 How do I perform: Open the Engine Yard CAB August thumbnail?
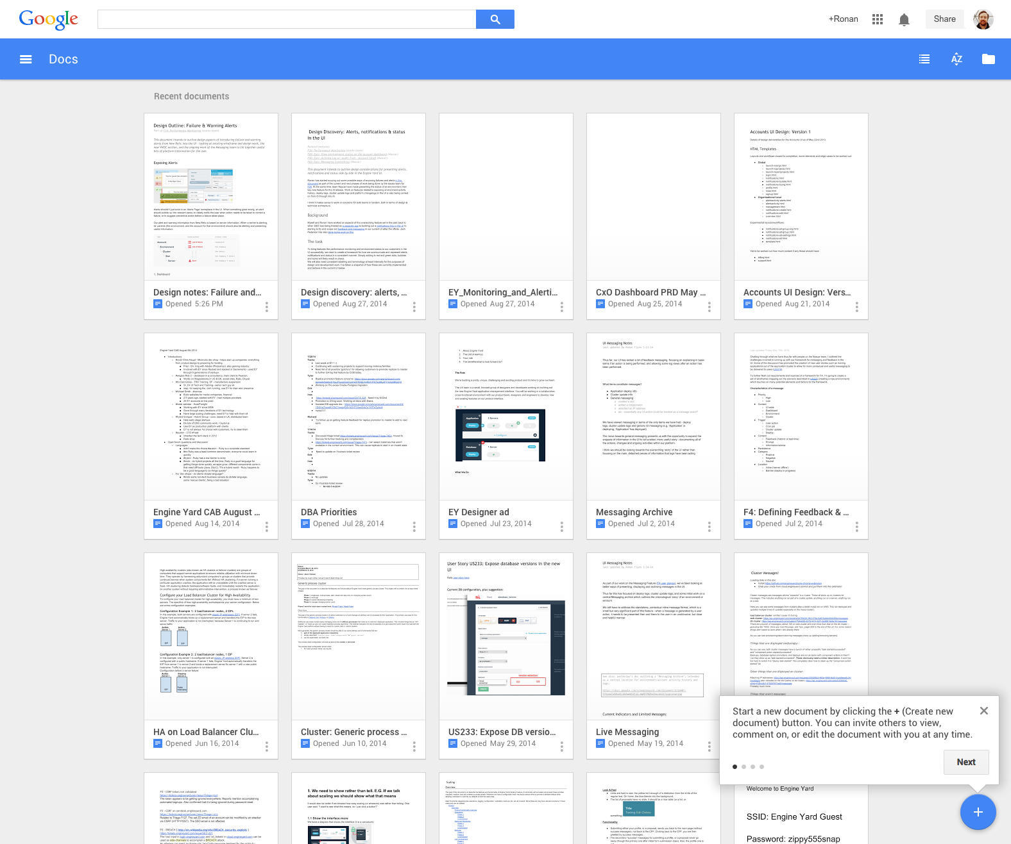click(x=211, y=417)
